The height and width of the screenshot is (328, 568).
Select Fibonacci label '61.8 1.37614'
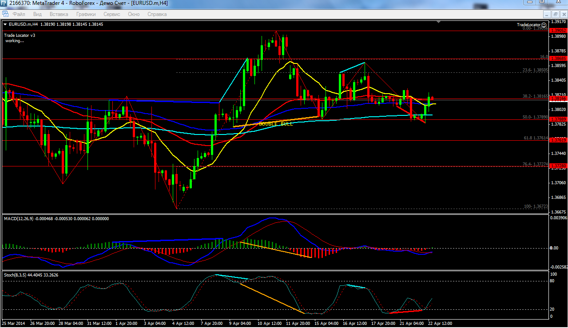[x=536, y=138]
